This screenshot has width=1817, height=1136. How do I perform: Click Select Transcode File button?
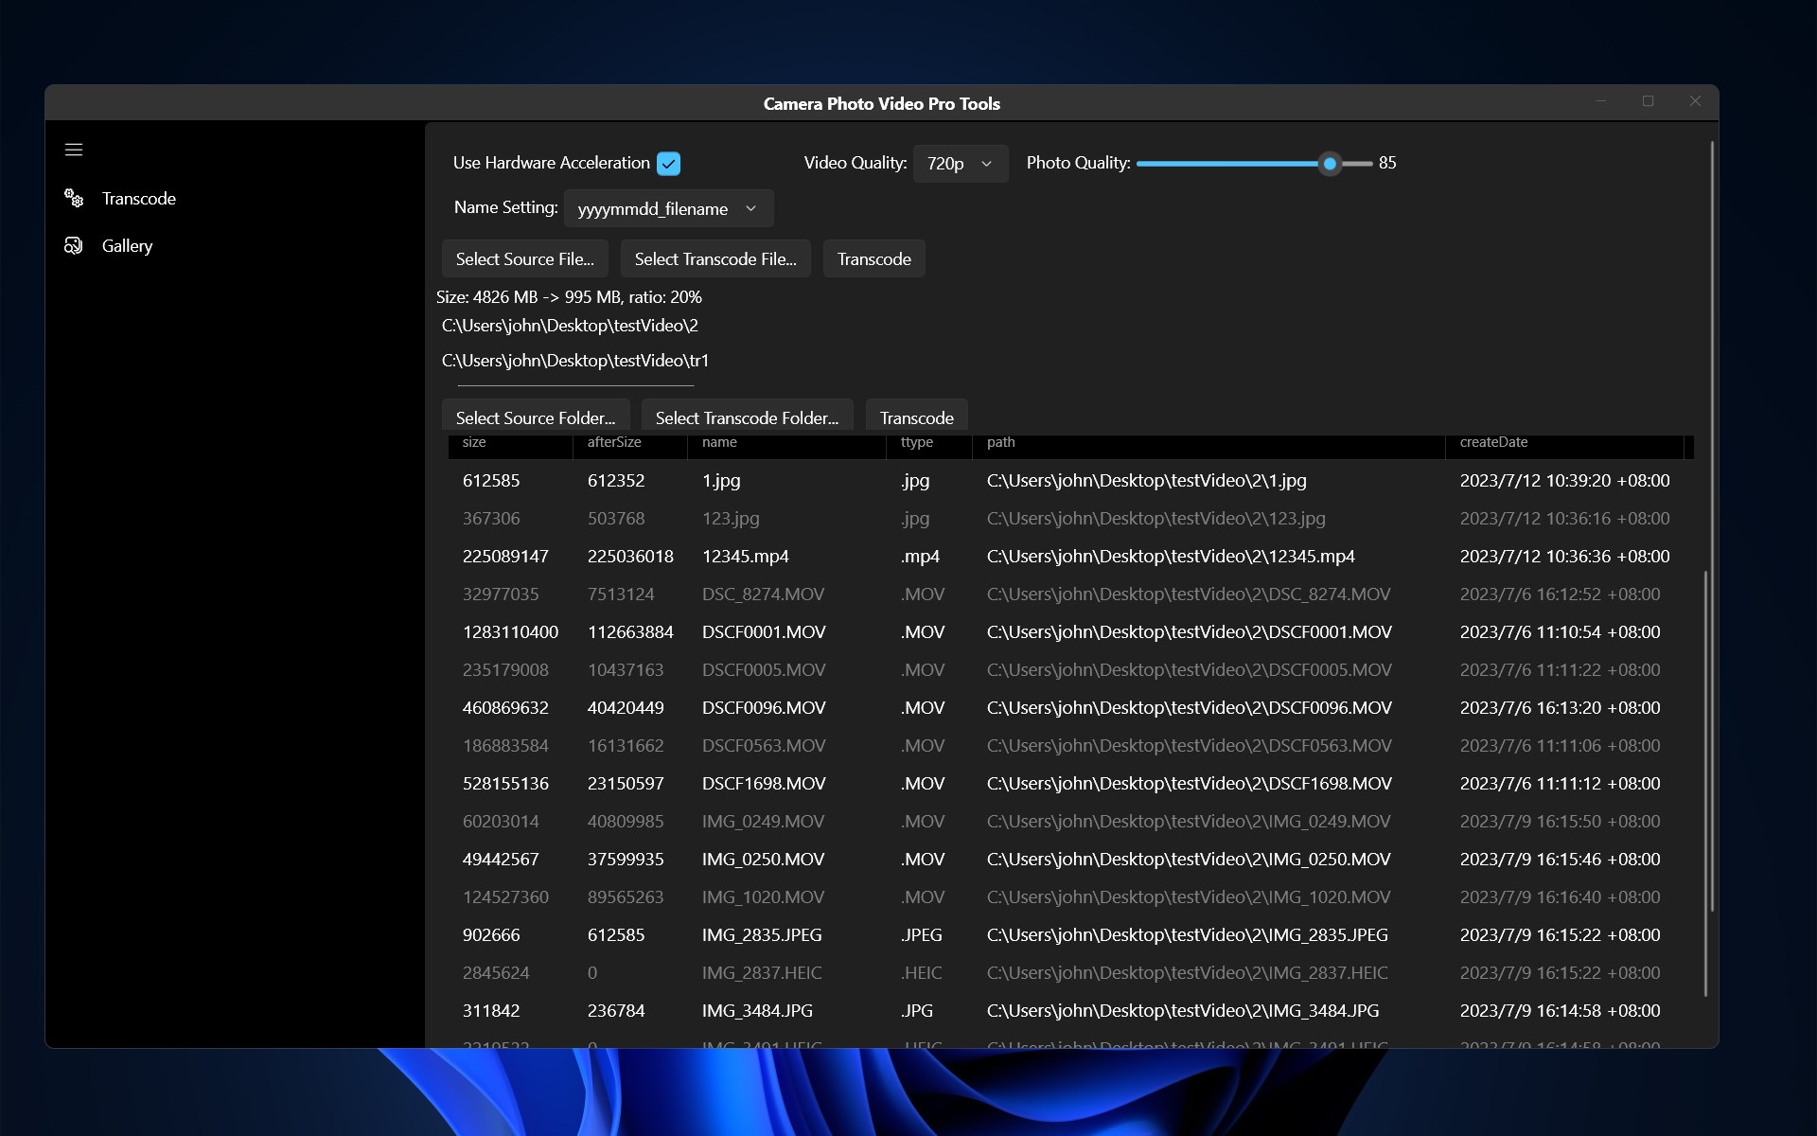[x=714, y=258]
